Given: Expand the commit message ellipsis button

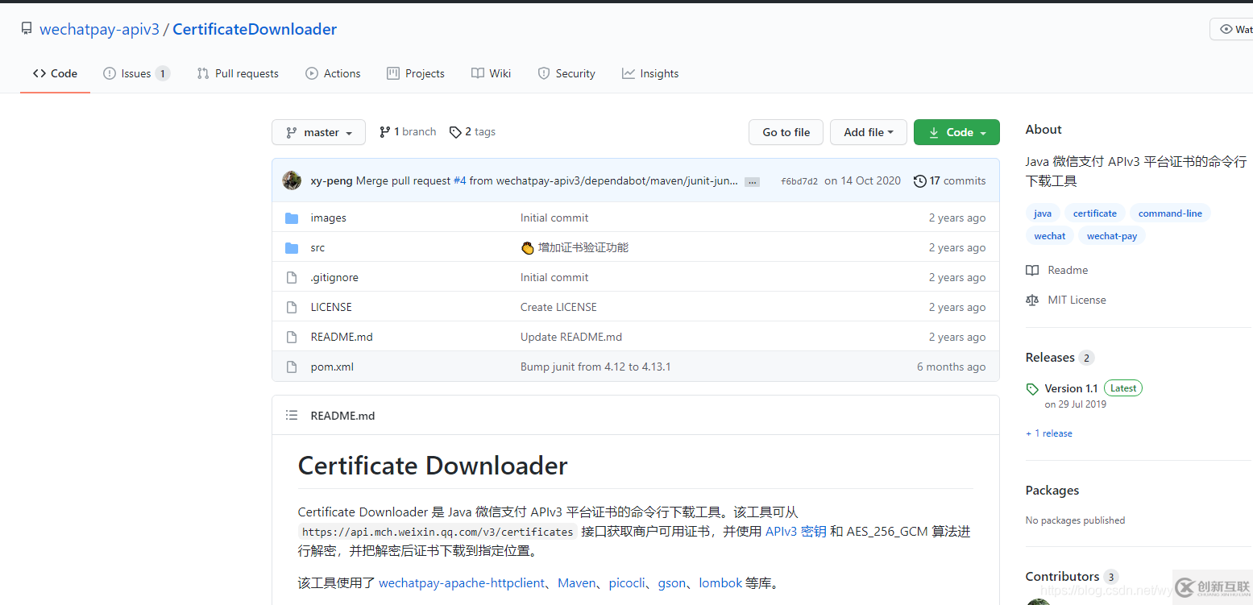Looking at the screenshot, I should pos(752,182).
